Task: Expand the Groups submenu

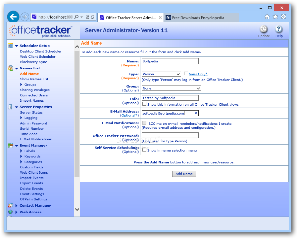Action: 21,85
